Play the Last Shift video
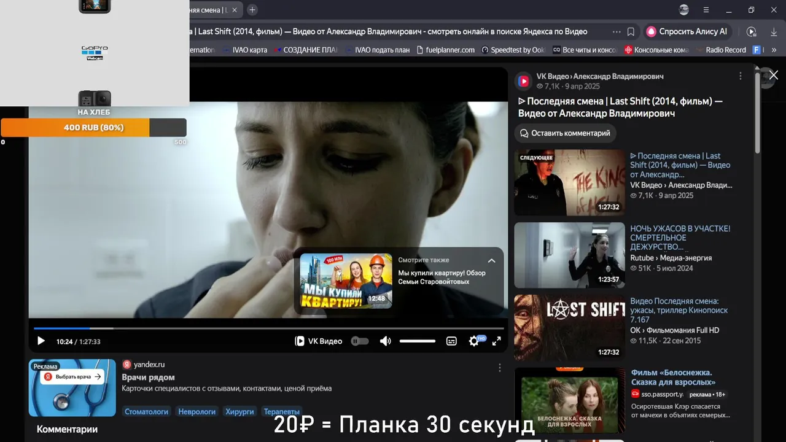 [41, 341]
